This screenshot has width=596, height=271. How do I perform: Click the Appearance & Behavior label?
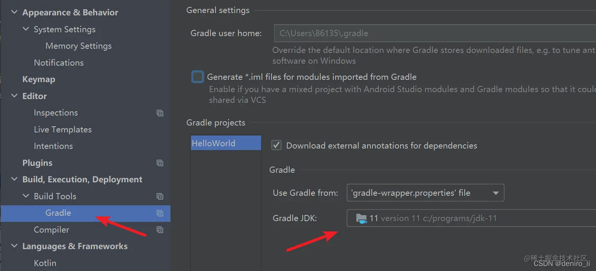pos(70,13)
